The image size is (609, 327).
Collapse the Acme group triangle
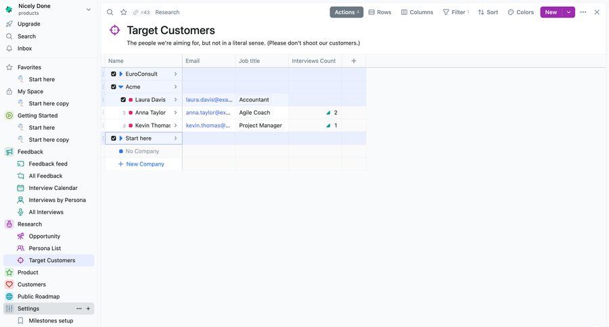tap(121, 87)
